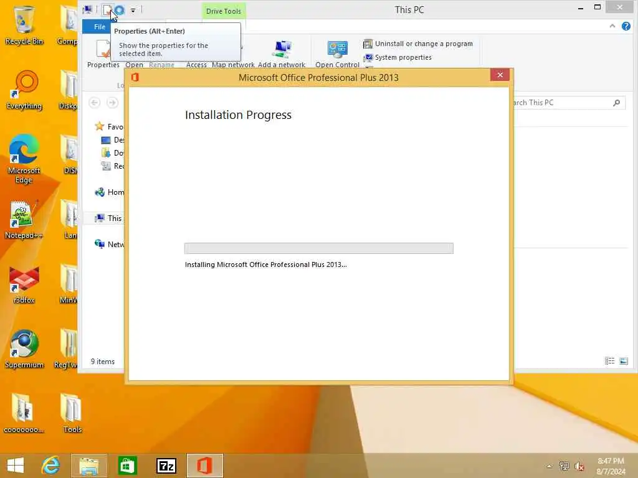Switch to large thumbnails view icon
638x478 pixels.
pos(623,361)
